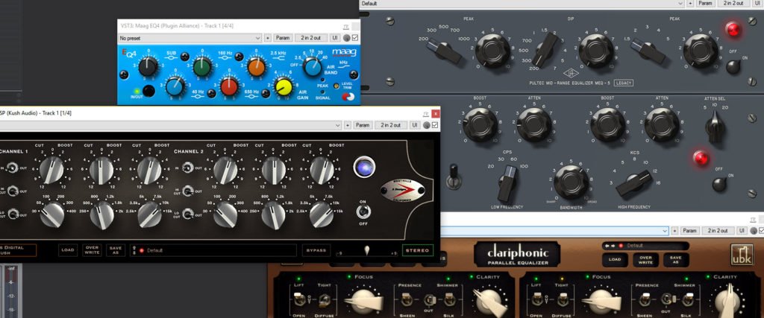Viewport: 764px width, 318px height.
Task: Click the STEREO button in Kush EQ footer
Action: 418,250
